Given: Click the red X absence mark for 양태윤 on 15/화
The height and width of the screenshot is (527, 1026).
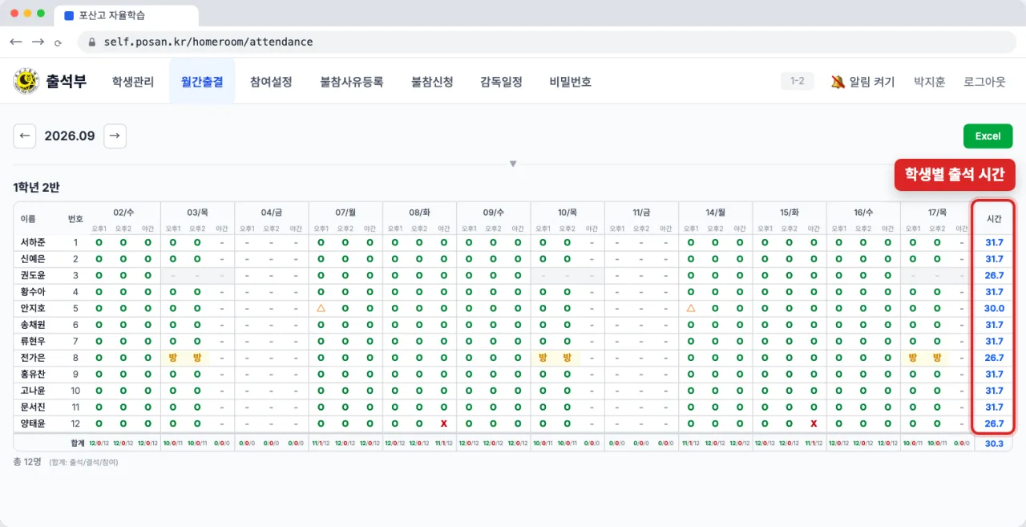Looking at the screenshot, I should click(x=814, y=424).
